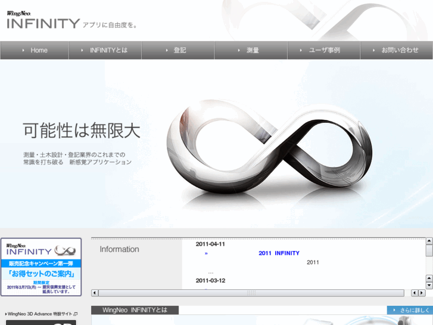Viewport: 433px width, 325px height.
Task: Open the Home navigation item
Action: (34, 50)
